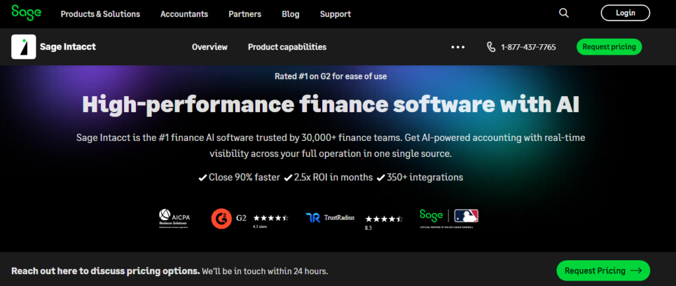The height and width of the screenshot is (286, 676).
Task: Click 'Reach out here to discuss pricing options.'
Action: (106, 272)
